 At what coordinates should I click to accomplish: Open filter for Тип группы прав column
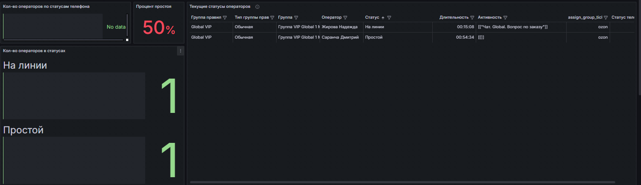pos(272,18)
